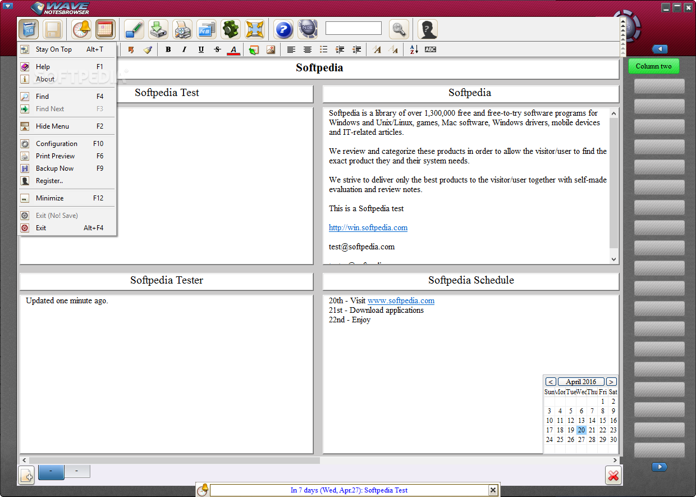The width and height of the screenshot is (696, 497).
Task: Open the main NB menu button
Action: pos(28,29)
